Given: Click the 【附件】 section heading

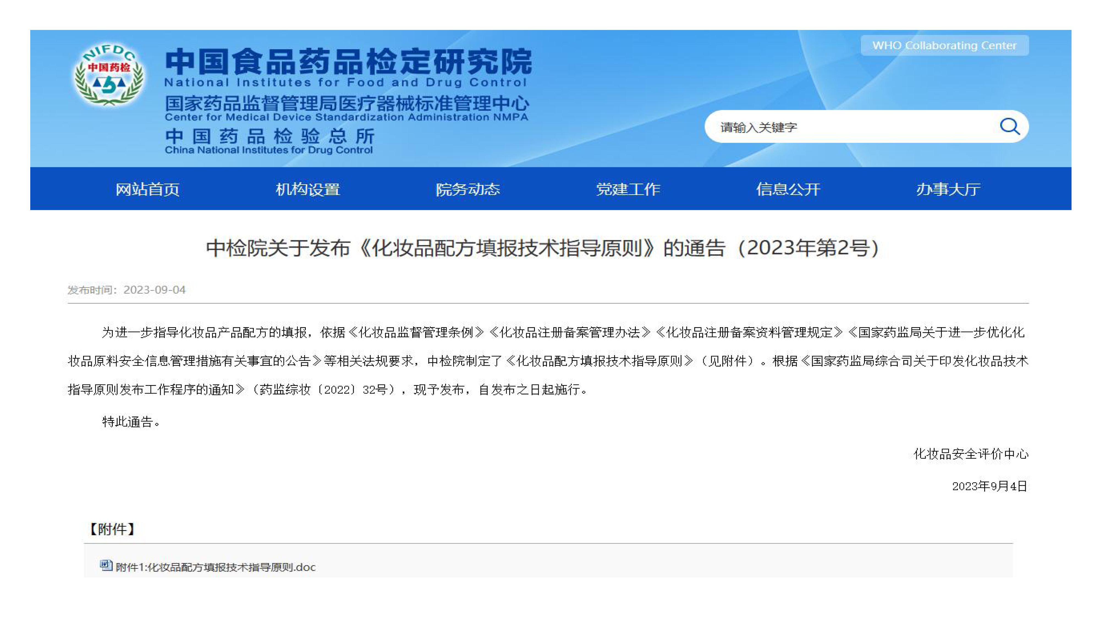Looking at the screenshot, I should tap(112, 529).
